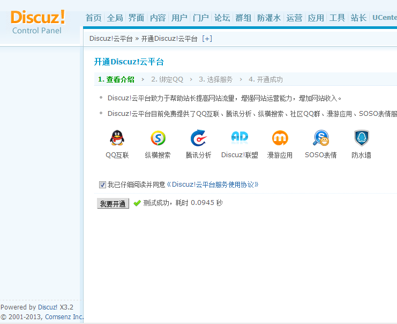Image resolution: width=397 pixels, height=324 pixels.
Task: Click the Control Panel text under logo
Action: coord(37,31)
